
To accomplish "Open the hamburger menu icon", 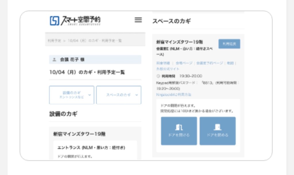I will pos(138,20).
